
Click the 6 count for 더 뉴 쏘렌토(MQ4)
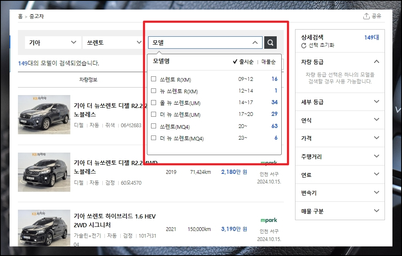[276, 138]
